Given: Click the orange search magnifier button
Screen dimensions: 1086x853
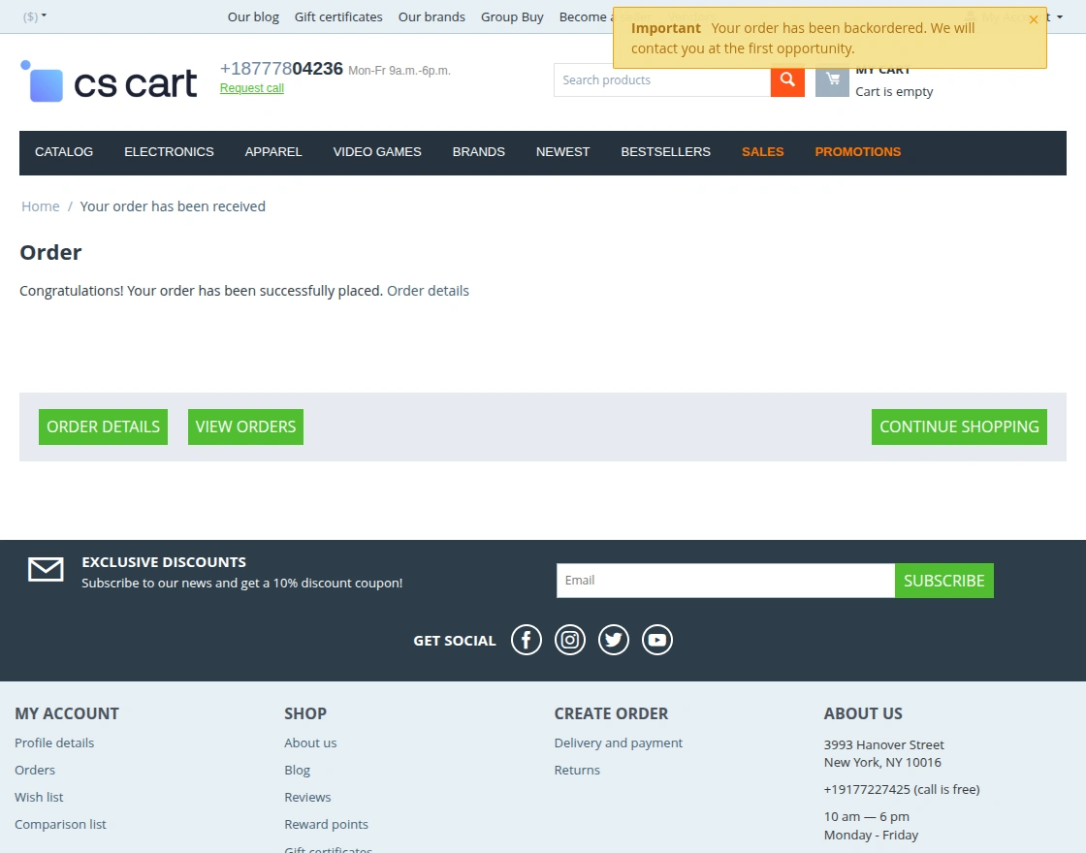Looking at the screenshot, I should coord(787,80).
